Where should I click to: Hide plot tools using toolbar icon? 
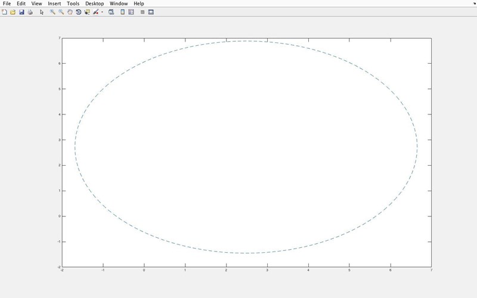click(143, 12)
